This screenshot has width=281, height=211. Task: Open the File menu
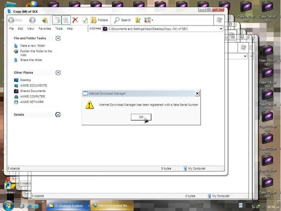(x=12, y=29)
